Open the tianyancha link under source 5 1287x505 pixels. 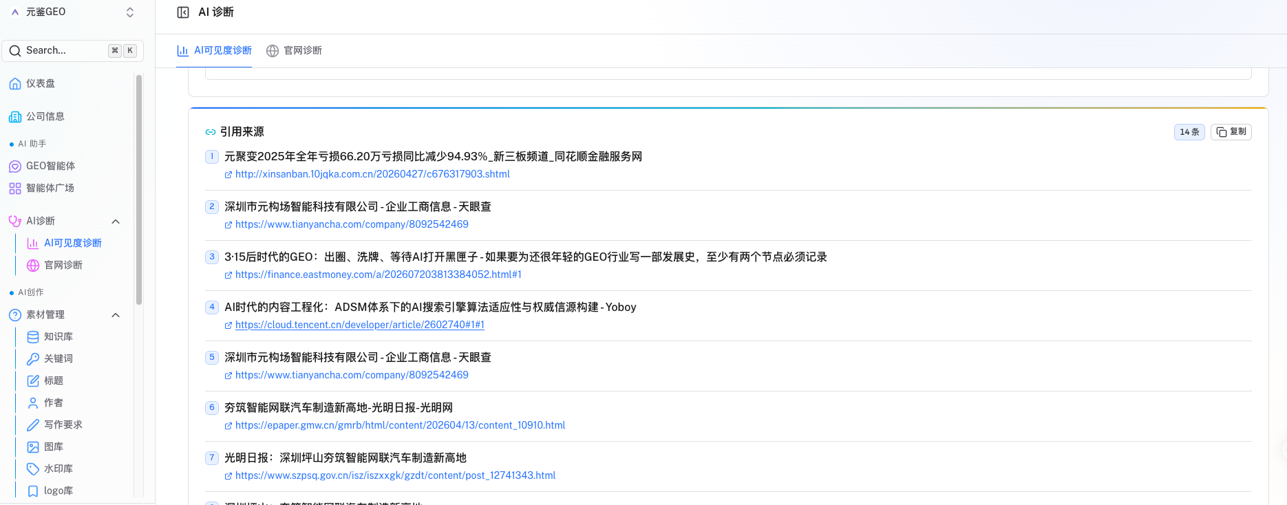pos(352,375)
